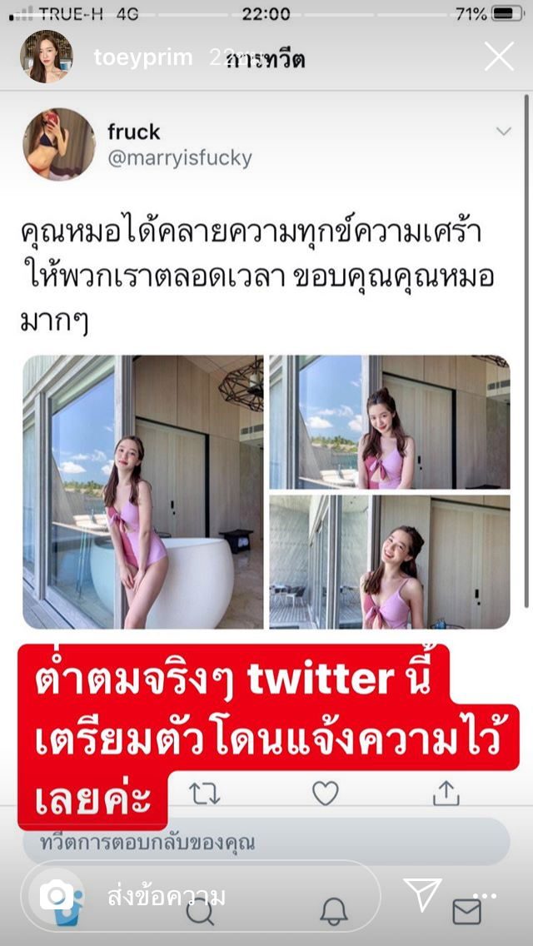Tap the tweet share icon
This screenshot has width=533, height=946.
[446, 793]
